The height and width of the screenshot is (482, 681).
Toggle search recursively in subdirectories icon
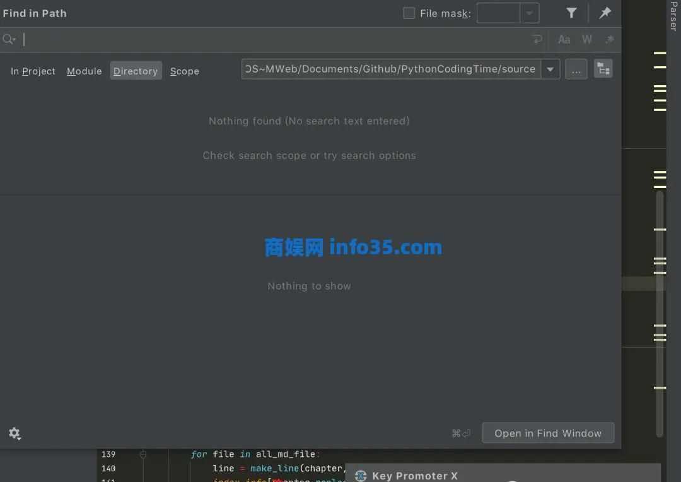coord(603,69)
